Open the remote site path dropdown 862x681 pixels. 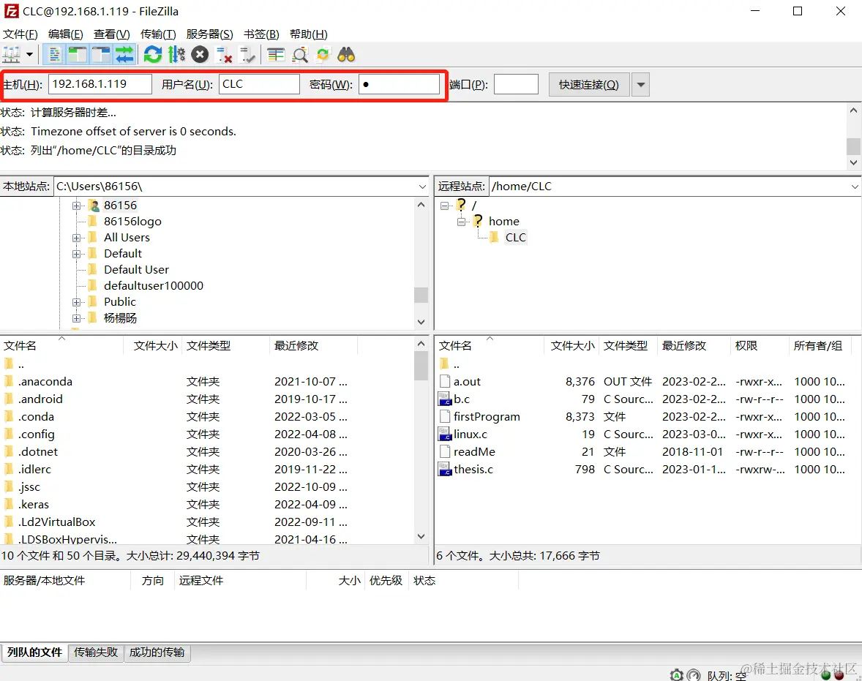tap(855, 187)
